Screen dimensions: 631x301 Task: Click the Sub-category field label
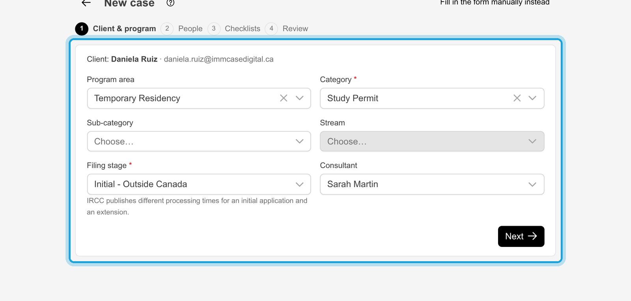[110, 123]
